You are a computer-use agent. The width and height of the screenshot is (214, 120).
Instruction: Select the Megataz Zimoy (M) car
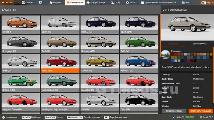click(21, 102)
